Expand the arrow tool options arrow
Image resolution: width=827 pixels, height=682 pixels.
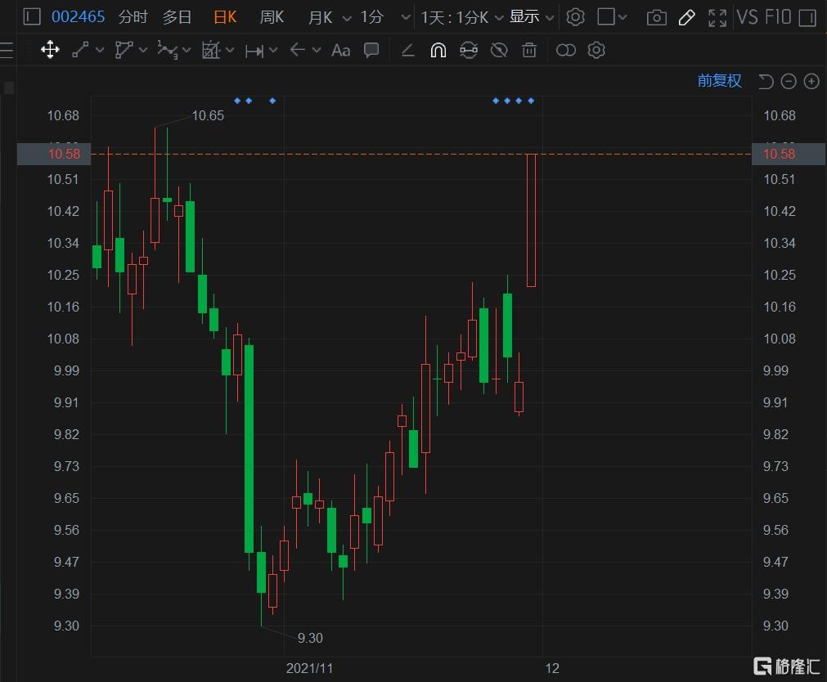[x=317, y=50]
